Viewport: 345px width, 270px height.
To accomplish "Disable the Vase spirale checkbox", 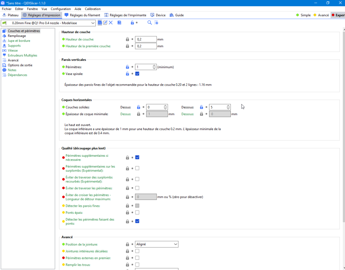I will tap(137, 74).
